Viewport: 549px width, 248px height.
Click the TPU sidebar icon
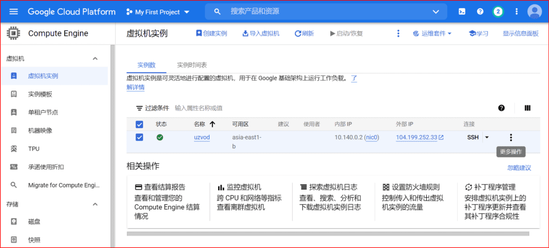13,149
